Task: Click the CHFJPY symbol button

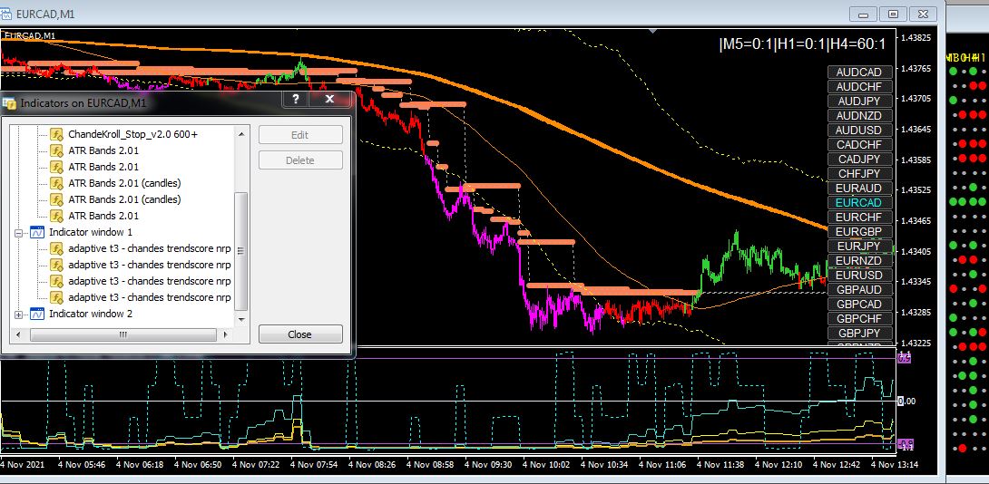Action: [858, 174]
